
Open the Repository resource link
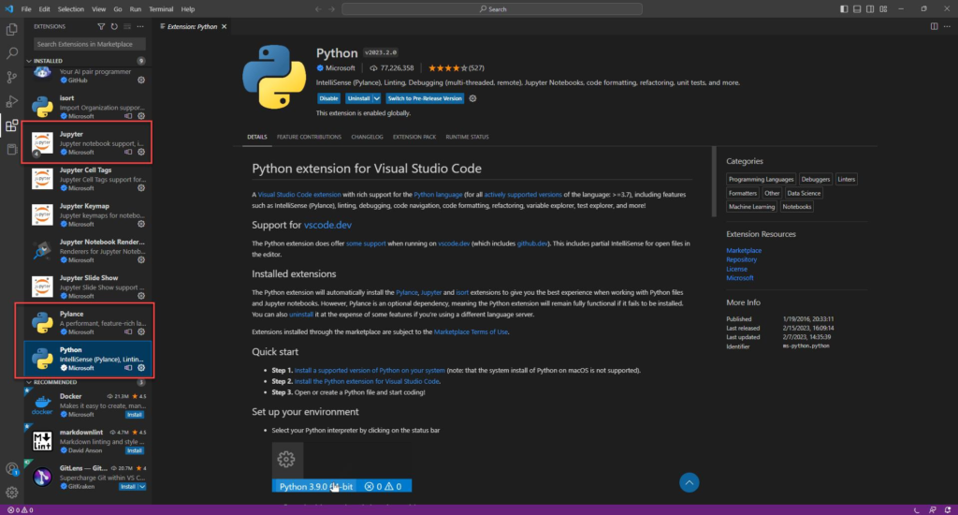[741, 260]
